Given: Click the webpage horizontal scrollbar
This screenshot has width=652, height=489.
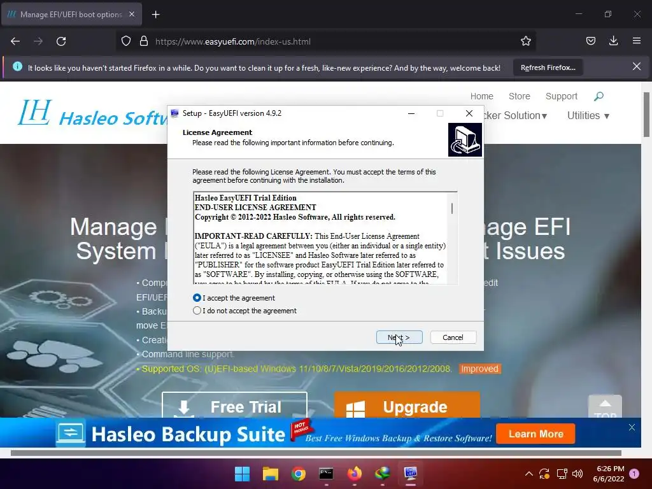Looking at the screenshot, I should [316, 453].
